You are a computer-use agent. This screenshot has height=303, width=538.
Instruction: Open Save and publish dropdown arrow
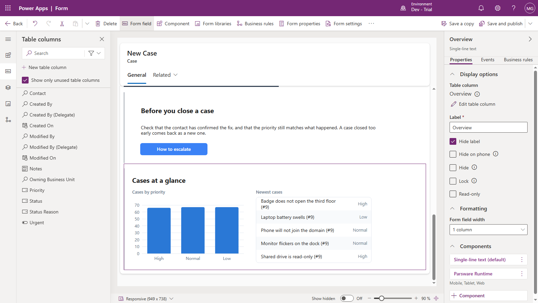click(x=530, y=24)
